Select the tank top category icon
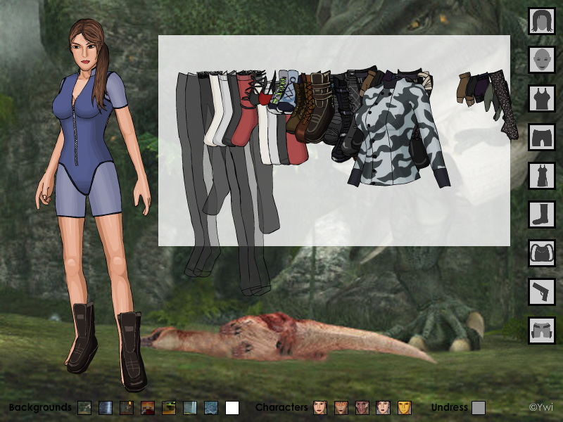 pyautogui.click(x=541, y=98)
